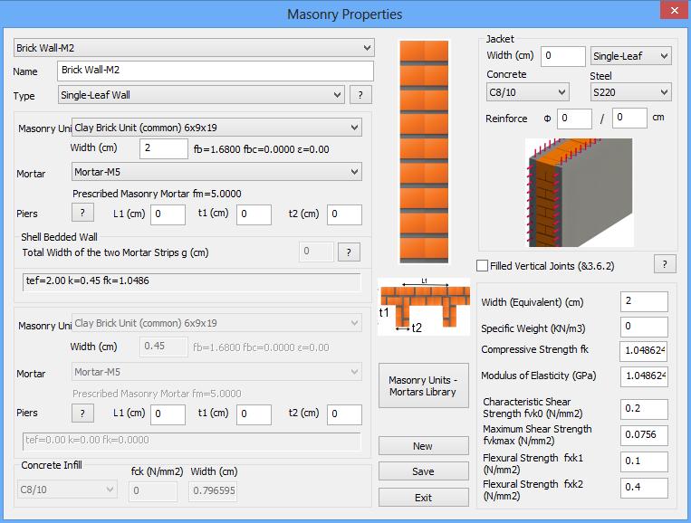691x523 pixels.
Task: Click the first Piers t2 (cm) field
Action: [345, 214]
